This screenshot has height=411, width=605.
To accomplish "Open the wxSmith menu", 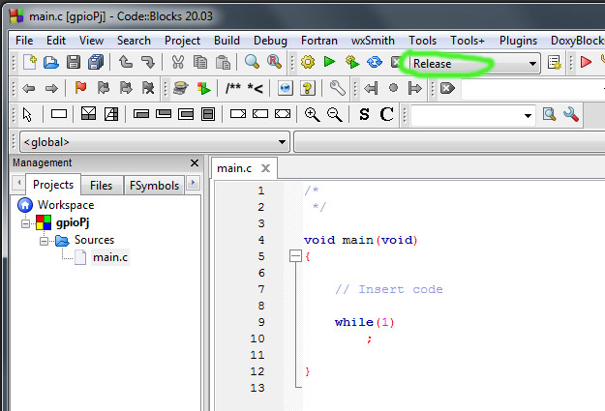I will tap(373, 41).
